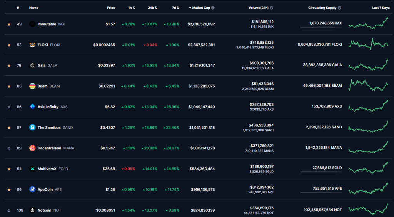Select Gala supply 35,883,368,386 GALA
This screenshot has width=394, height=217.
click(322, 65)
